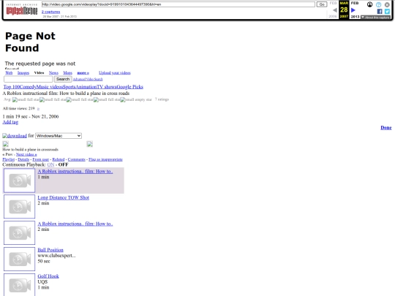Open Upload your videos link
The height and width of the screenshot is (296, 395).
click(115, 73)
